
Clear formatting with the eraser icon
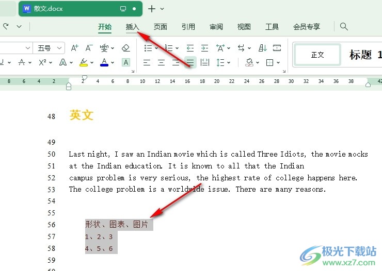pos(126,48)
